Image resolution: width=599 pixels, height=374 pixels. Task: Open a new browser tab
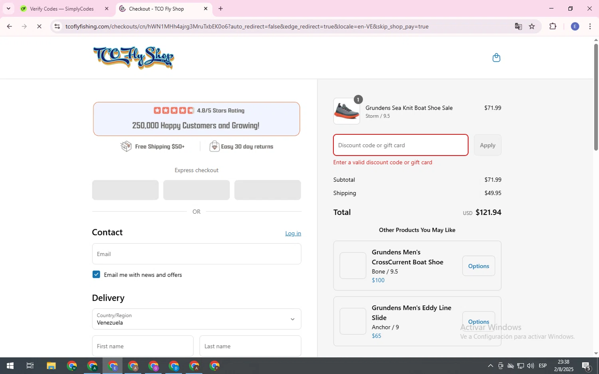(x=220, y=9)
